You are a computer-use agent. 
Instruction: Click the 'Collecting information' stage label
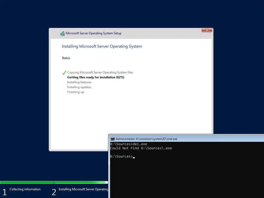[25, 189]
